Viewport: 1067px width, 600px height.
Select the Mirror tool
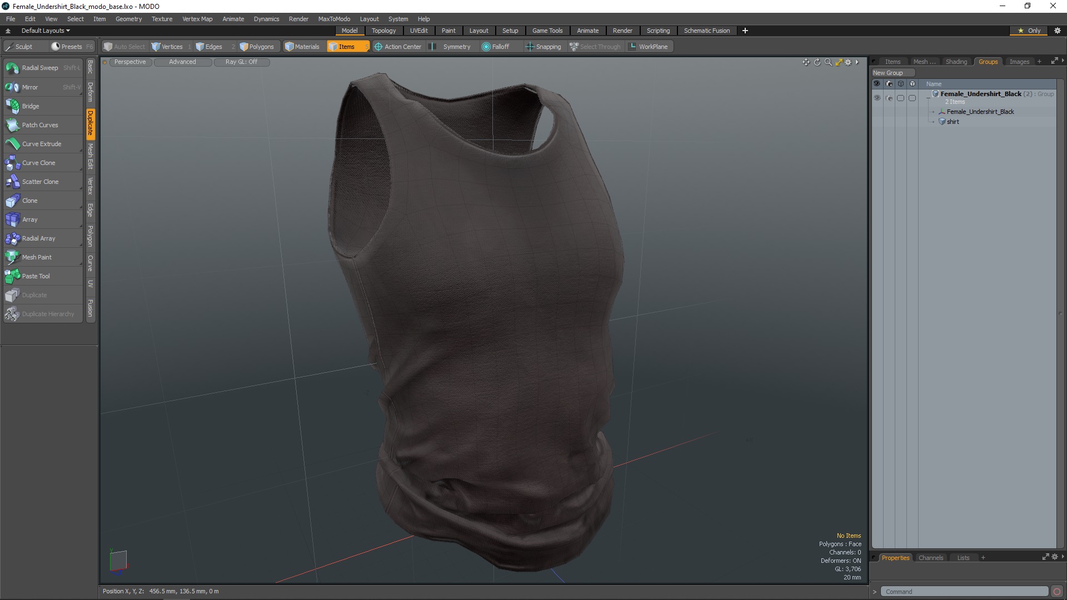[43, 87]
